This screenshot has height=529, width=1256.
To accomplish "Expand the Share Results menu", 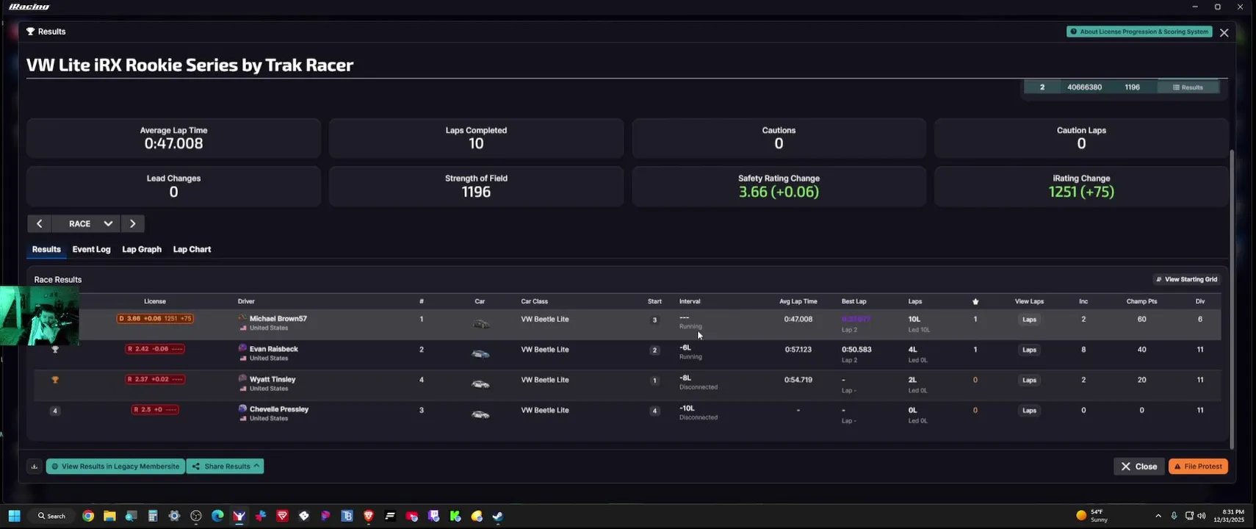I will (x=225, y=467).
